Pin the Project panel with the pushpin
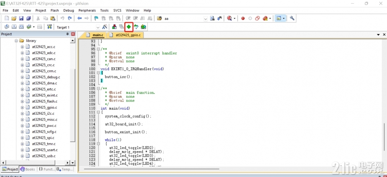Screen dimensions: 387x177 tap(67, 34)
